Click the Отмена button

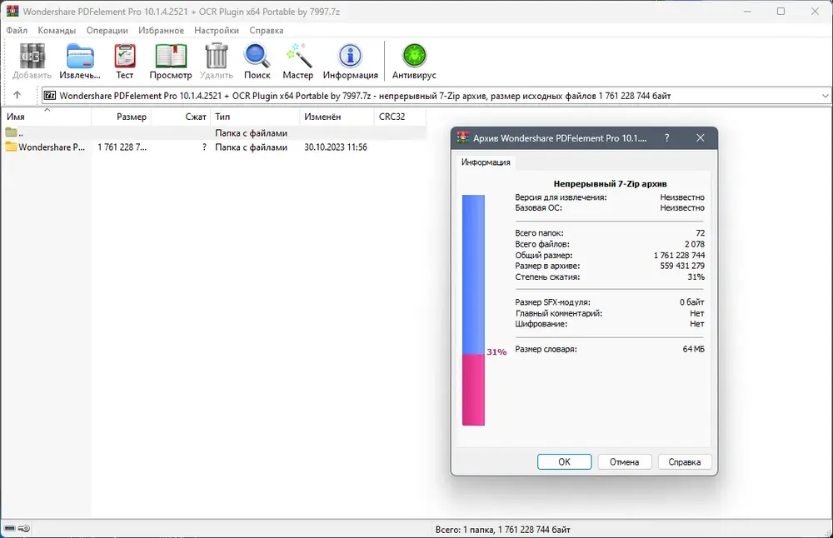[x=624, y=461]
